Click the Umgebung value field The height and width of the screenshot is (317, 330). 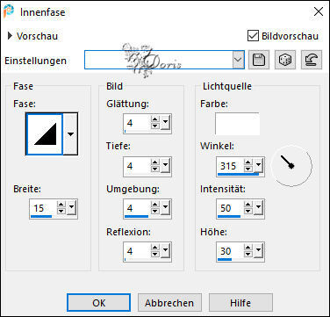click(137, 208)
